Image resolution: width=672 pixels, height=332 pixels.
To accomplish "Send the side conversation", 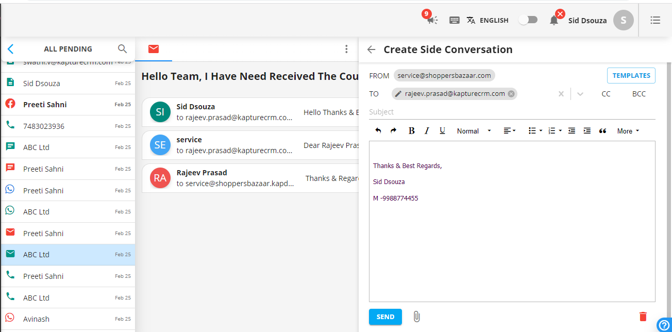I will tap(385, 317).
